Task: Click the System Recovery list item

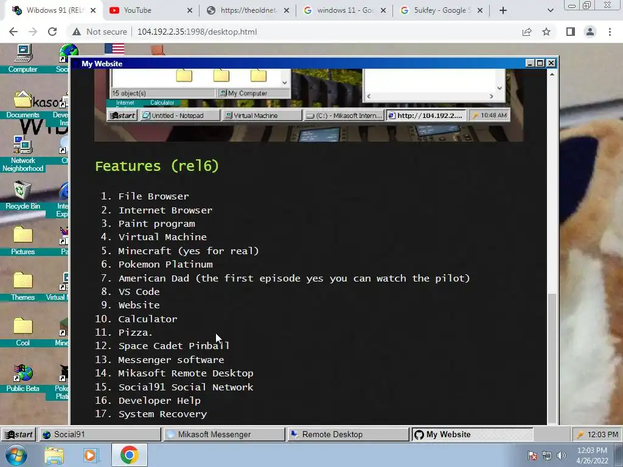Action: click(x=162, y=414)
